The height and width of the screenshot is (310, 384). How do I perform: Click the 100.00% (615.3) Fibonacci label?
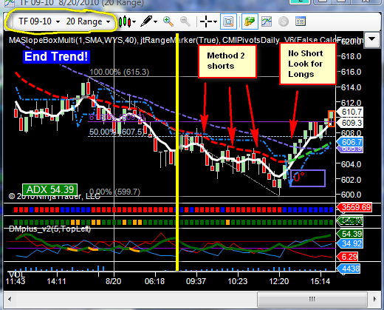(120, 72)
